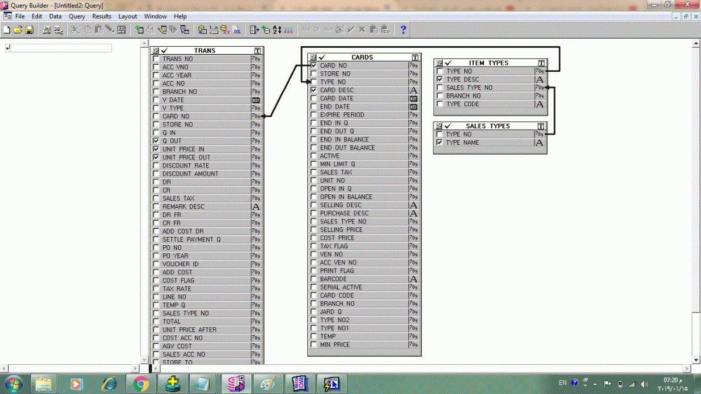
Task: Open Google Chrome from the taskbar
Action: click(141, 383)
